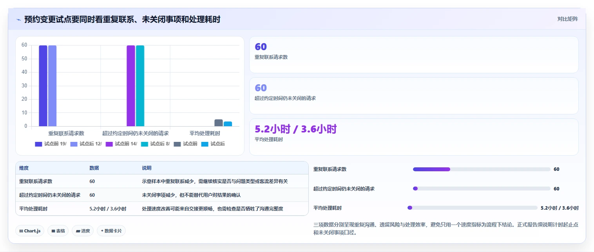Click the cyan bar in the chart
The width and height of the screenshot is (594, 252).
(x=140, y=86)
